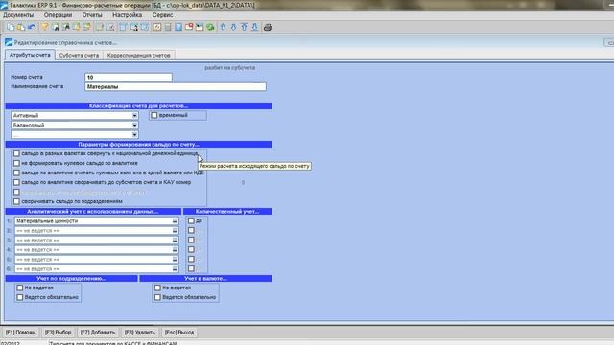Open the Операции menu
The width and height of the screenshot is (614, 345).
pyautogui.click(x=58, y=15)
